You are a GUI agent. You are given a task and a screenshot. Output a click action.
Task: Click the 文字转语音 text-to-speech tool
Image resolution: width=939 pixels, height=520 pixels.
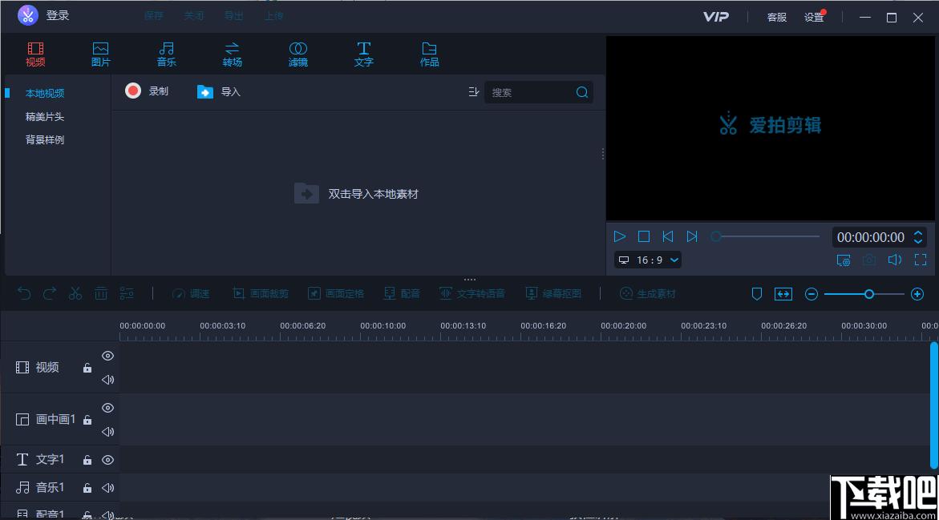click(472, 294)
